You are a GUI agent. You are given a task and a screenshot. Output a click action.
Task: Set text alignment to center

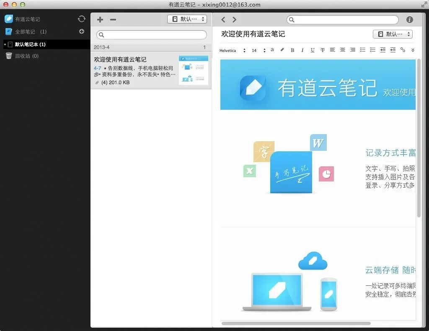point(343,50)
